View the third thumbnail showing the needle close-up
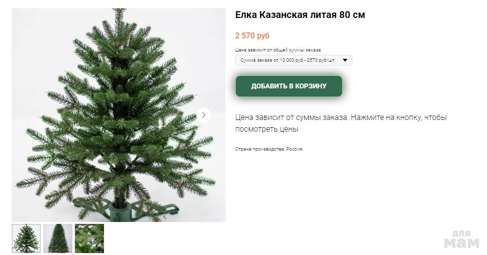 tap(89, 238)
